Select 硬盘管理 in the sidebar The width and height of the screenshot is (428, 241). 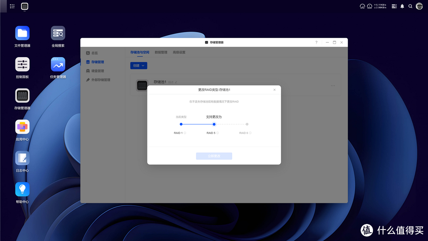[97, 71]
